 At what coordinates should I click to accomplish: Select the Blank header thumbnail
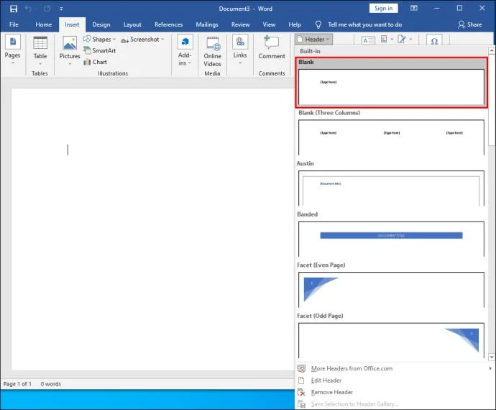pos(391,86)
